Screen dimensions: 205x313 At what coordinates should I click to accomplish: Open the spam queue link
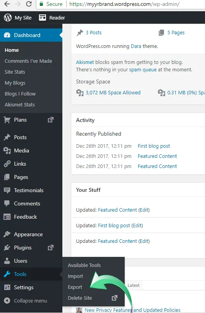143,70
